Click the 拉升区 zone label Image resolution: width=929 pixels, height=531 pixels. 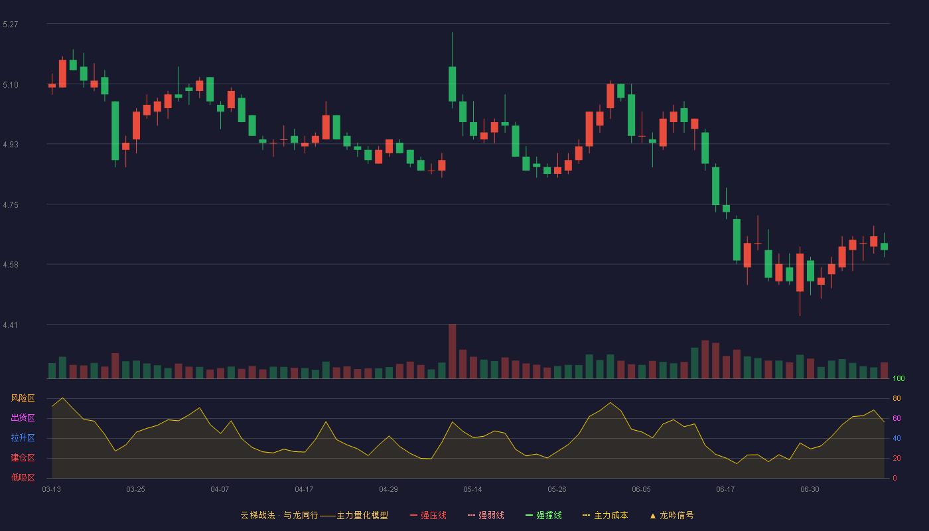coord(23,438)
